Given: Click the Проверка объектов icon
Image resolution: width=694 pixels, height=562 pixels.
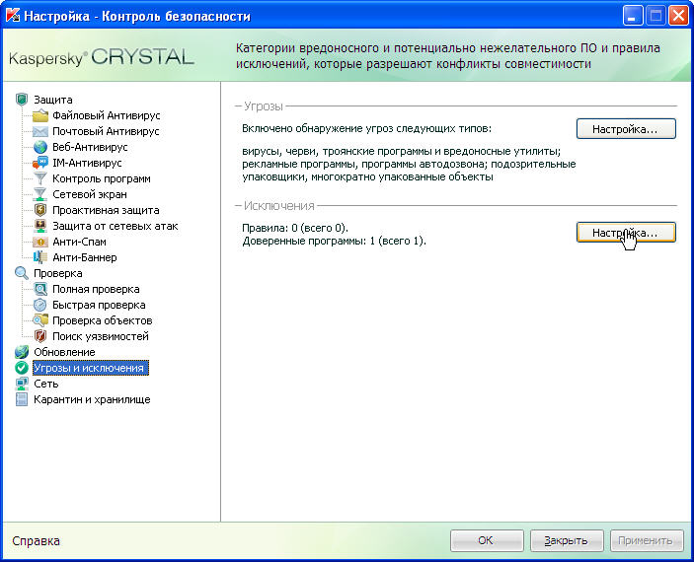Looking at the screenshot, I should pyautogui.click(x=40, y=320).
